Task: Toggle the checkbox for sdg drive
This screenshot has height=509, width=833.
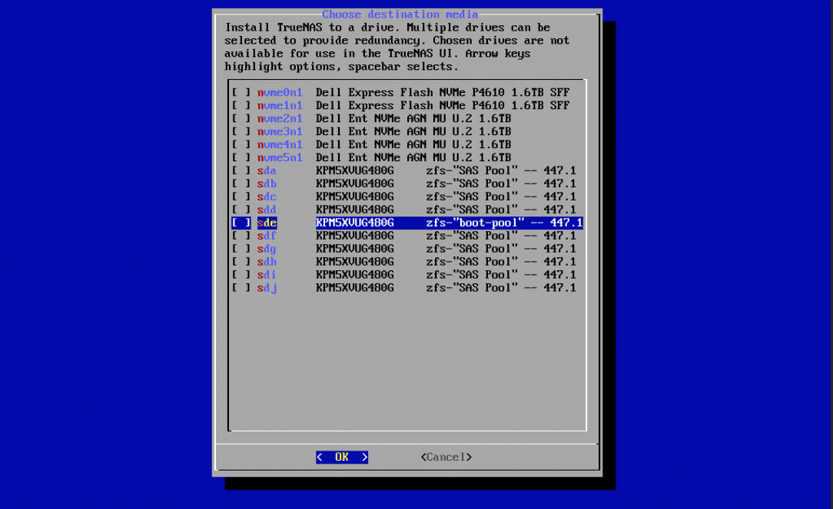Action: point(241,249)
